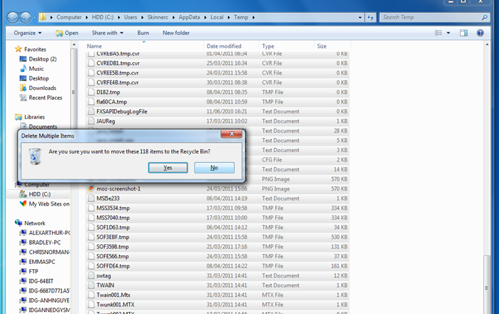Click the file icon beside SOF3598.tmp
This screenshot has width=499, height=314.
(91, 246)
